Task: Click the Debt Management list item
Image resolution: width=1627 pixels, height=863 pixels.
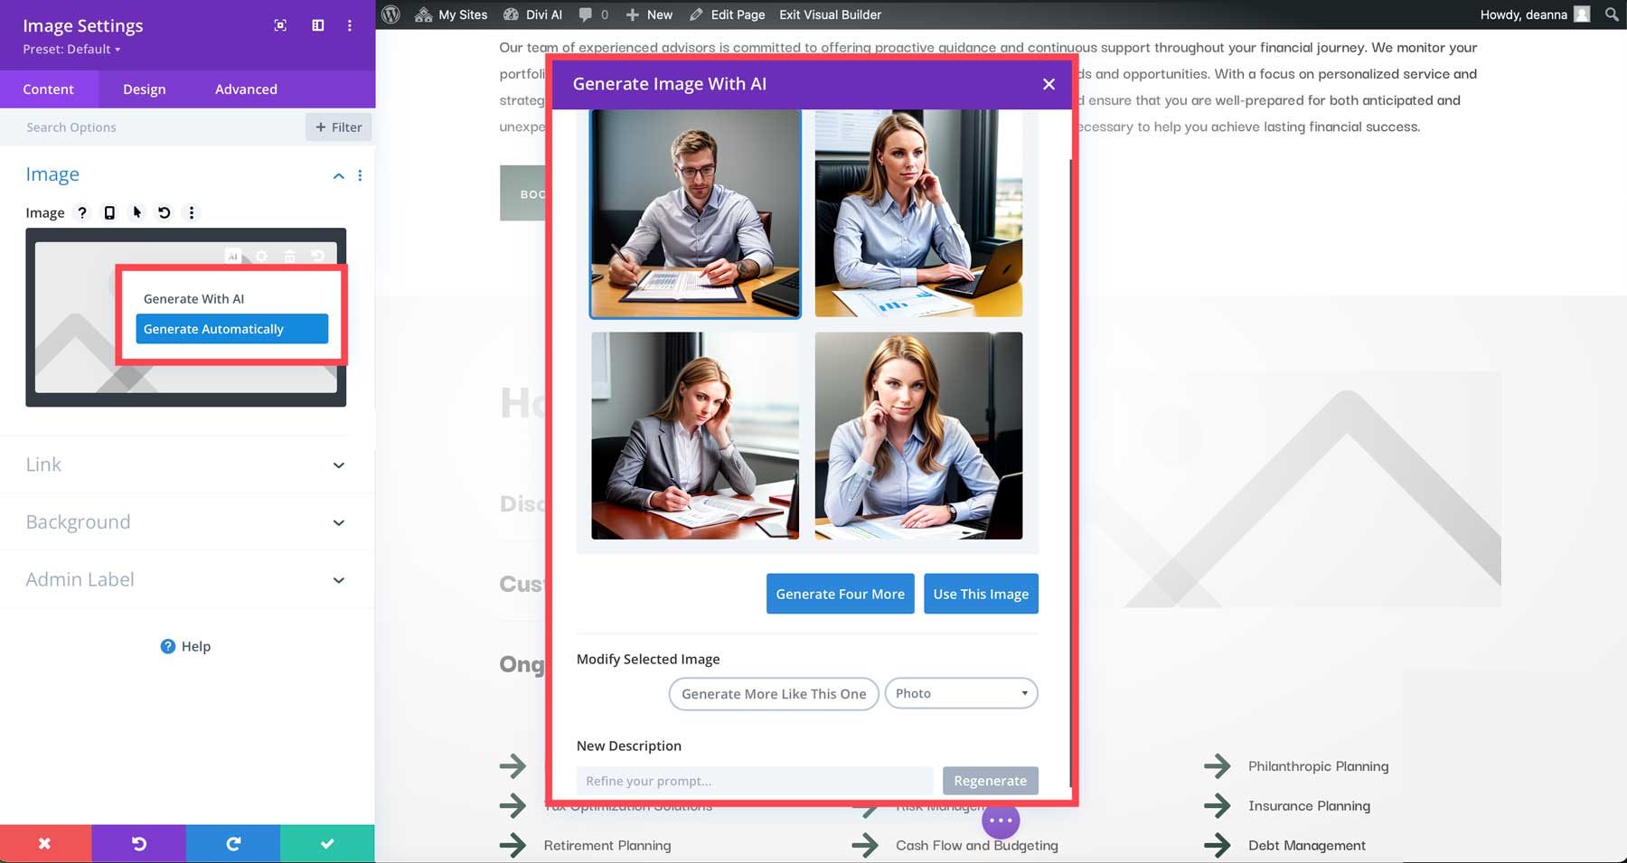Action: pyautogui.click(x=1306, y=846)
